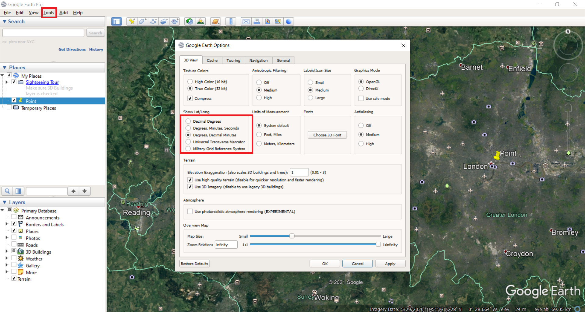Viewport: 585px width, 312px height.
Task: Show sunlight across the landscape
Action: pos(200,22)
